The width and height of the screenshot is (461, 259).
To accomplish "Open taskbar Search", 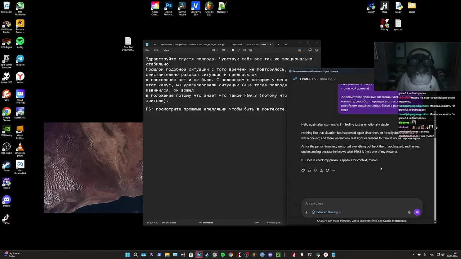I will tap(135, 255).
